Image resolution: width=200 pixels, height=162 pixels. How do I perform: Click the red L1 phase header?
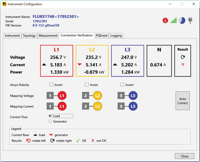(56, 50)
